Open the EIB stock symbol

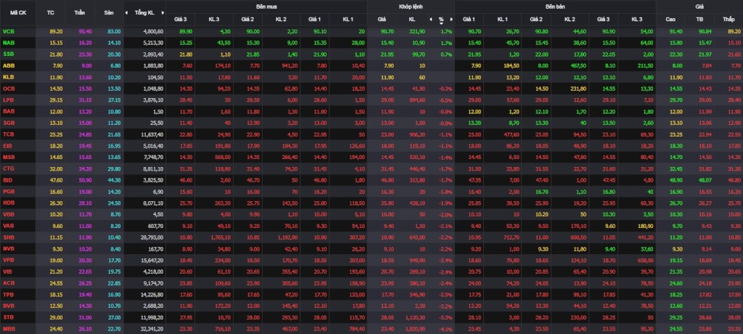click(7, 146)
